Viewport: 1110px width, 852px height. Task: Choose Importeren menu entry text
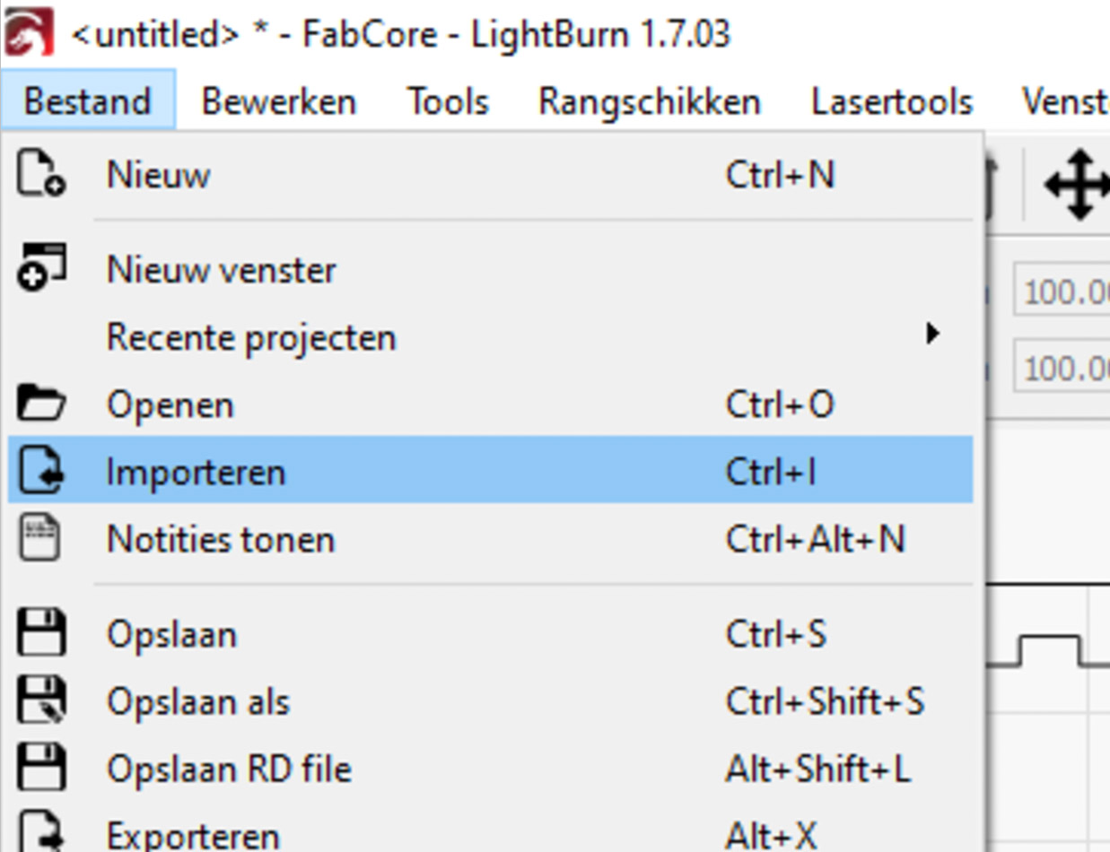pos(196,472)
